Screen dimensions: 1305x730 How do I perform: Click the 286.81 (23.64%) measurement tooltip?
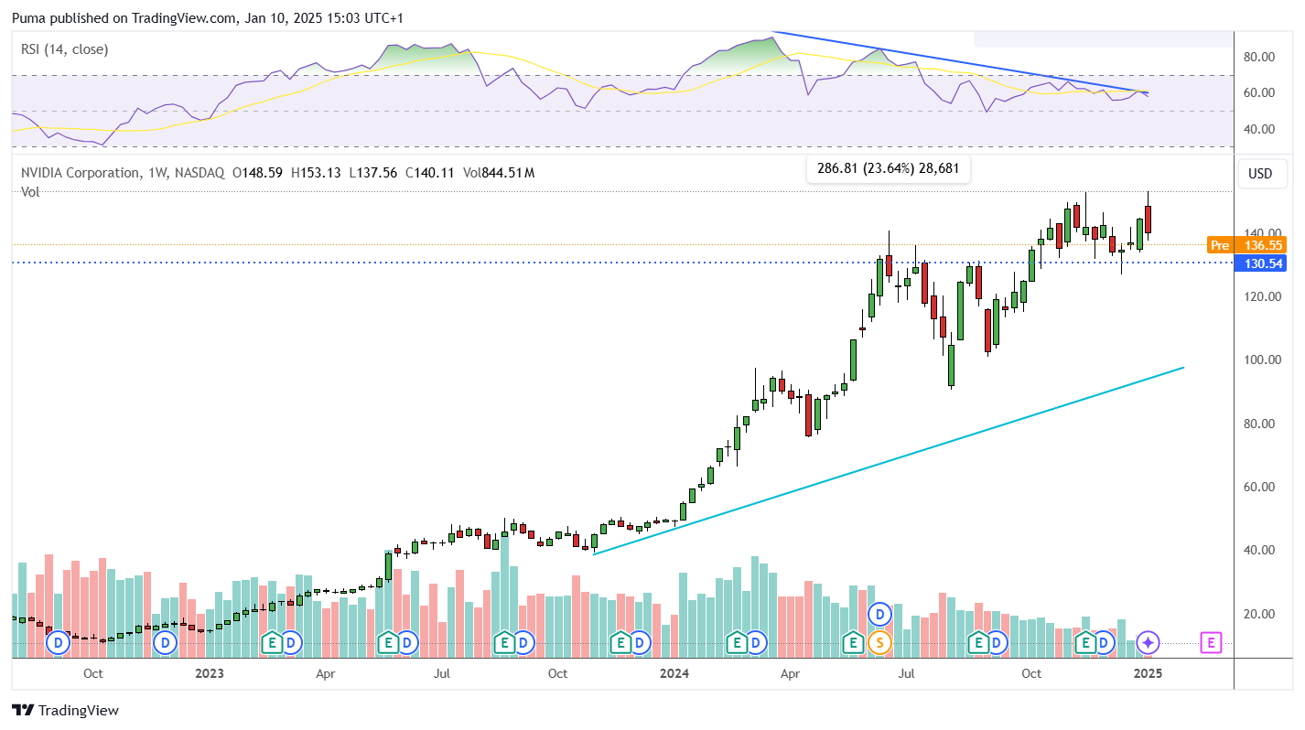click(x=887, y=169)
